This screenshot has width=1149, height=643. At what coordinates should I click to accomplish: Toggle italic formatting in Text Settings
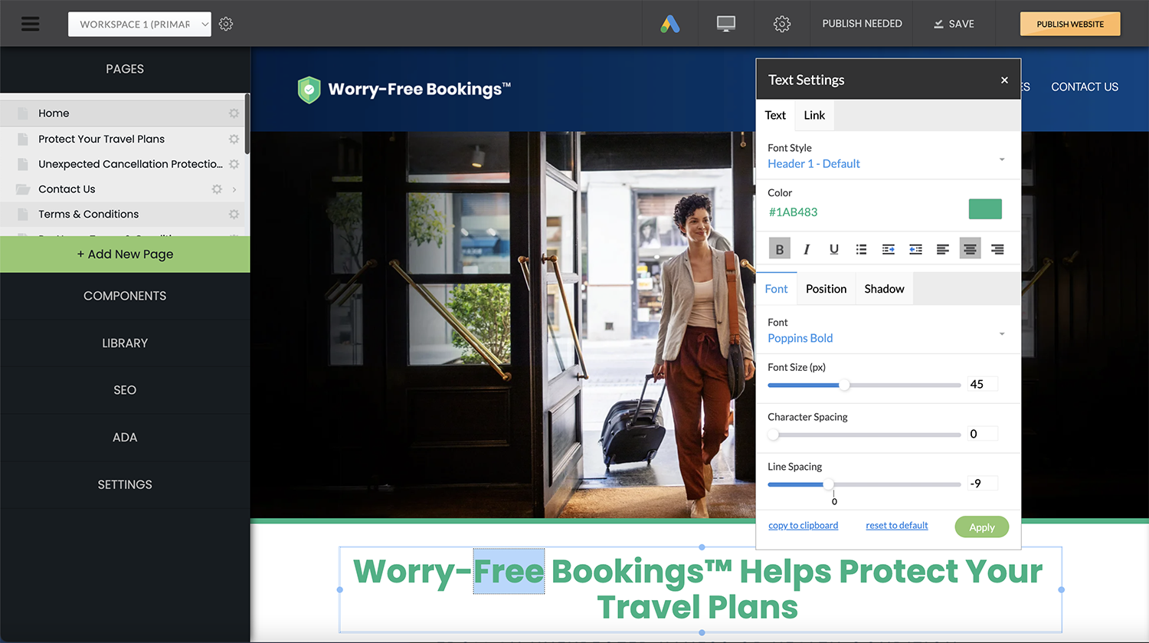pos(807,249)
